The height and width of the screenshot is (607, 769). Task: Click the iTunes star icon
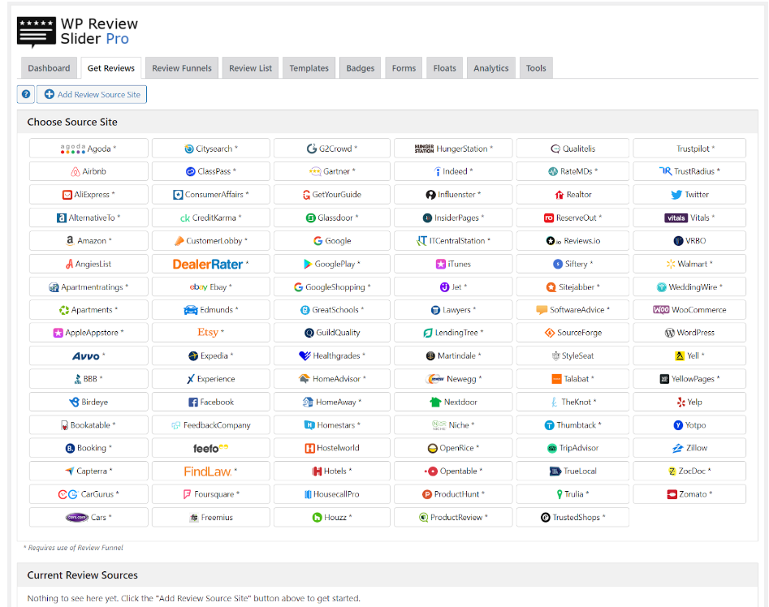[x=440, y=264]
